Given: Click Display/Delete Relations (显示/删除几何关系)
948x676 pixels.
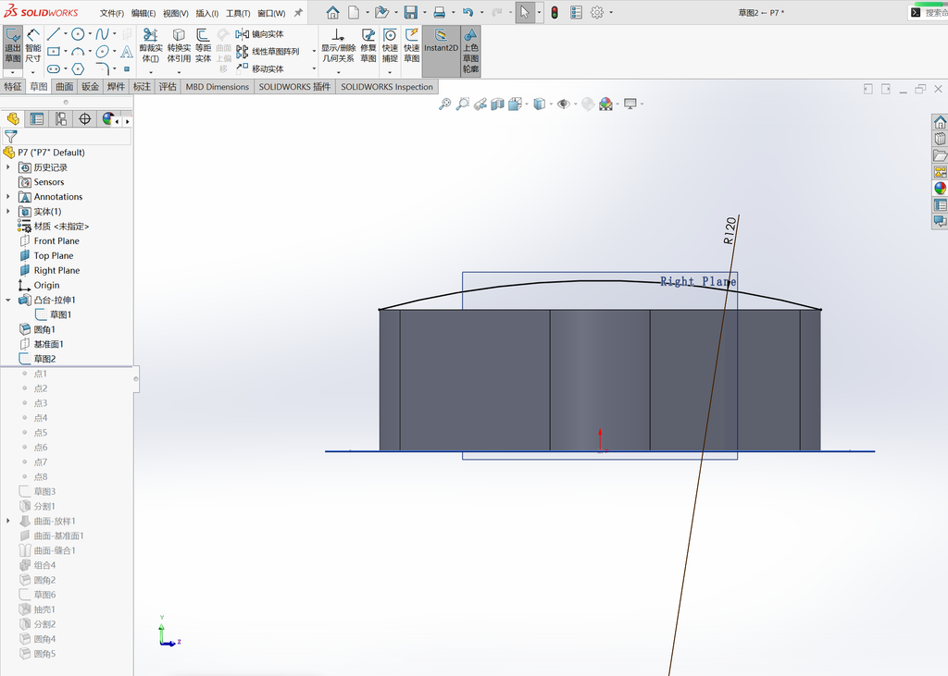Looking at the screenshot, I should (338, 46).
